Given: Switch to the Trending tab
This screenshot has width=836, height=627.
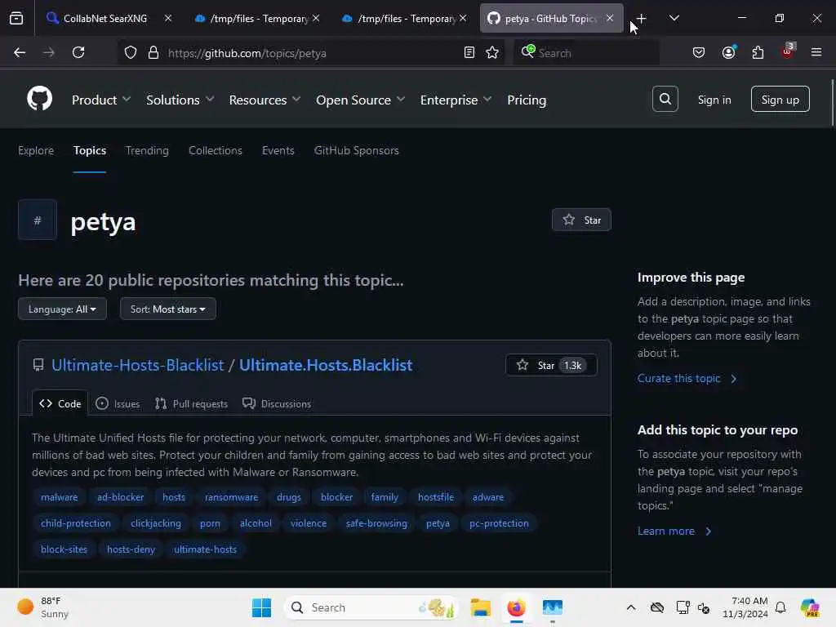Looking at the screenshot, I should pos(147,151).
